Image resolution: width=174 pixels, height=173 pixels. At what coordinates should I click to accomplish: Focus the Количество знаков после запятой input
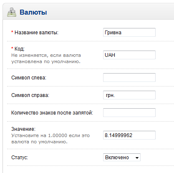129,112
